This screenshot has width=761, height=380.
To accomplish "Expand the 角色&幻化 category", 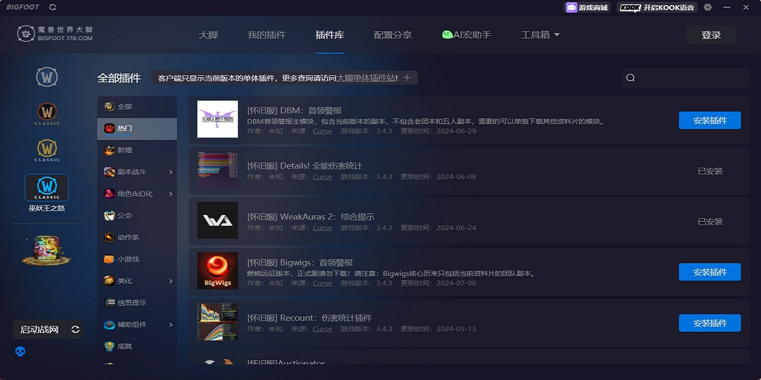I will 171,194.
